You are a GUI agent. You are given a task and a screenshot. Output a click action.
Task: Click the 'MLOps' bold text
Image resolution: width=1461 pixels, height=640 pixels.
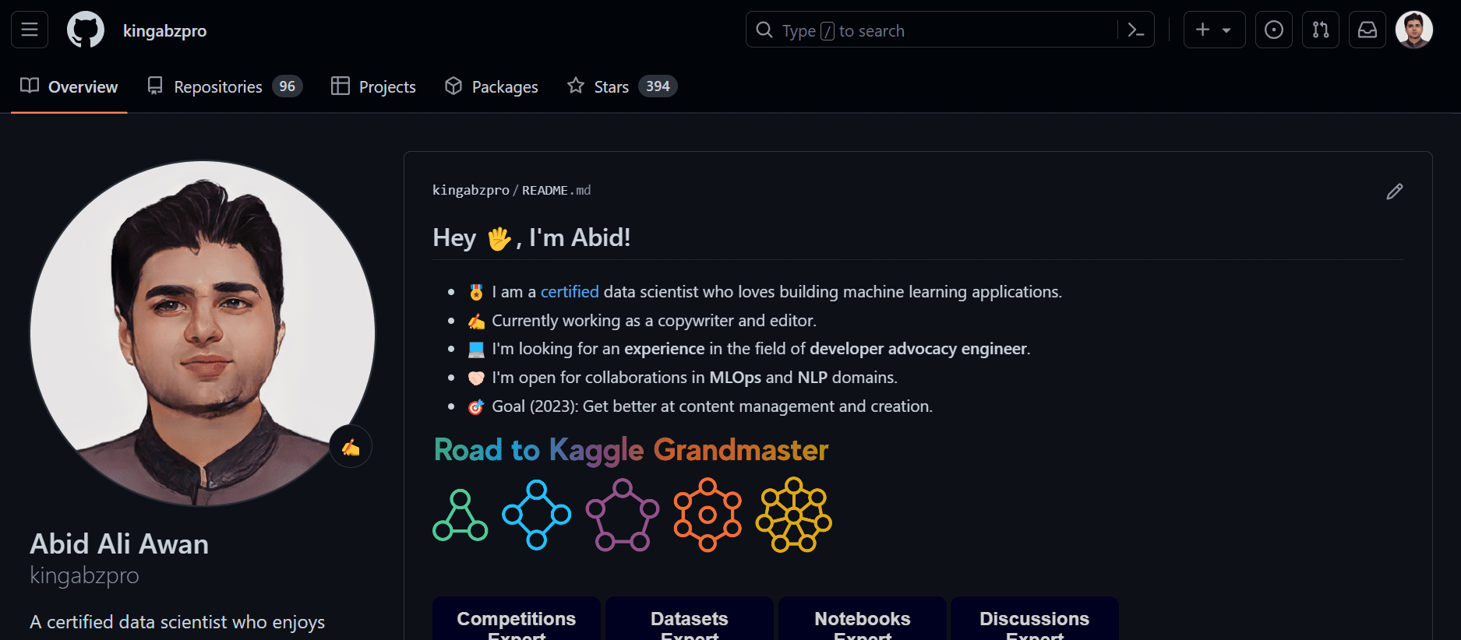coord(735,378)
